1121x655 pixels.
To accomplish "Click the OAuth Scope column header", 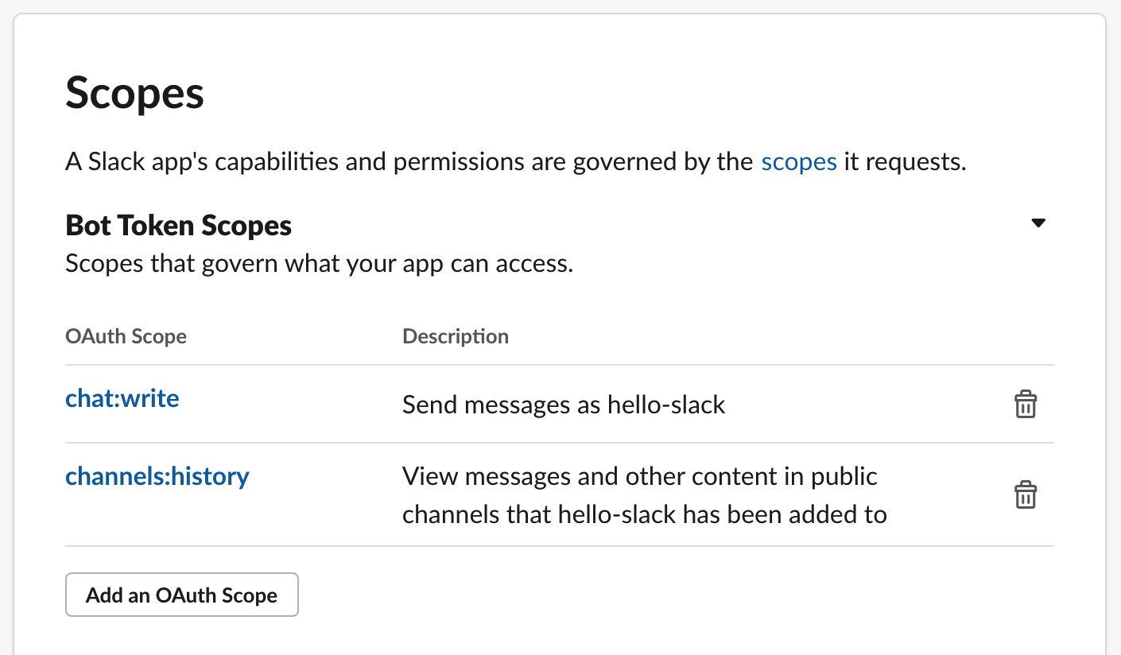I will [x=126, y=336].
